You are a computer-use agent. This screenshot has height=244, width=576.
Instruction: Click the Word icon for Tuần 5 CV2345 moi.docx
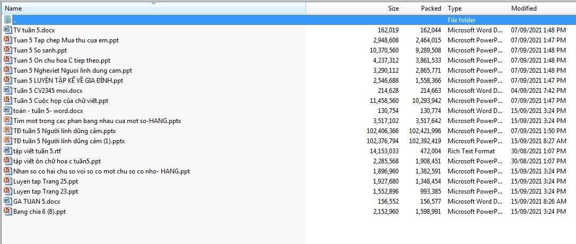point(7,91)
